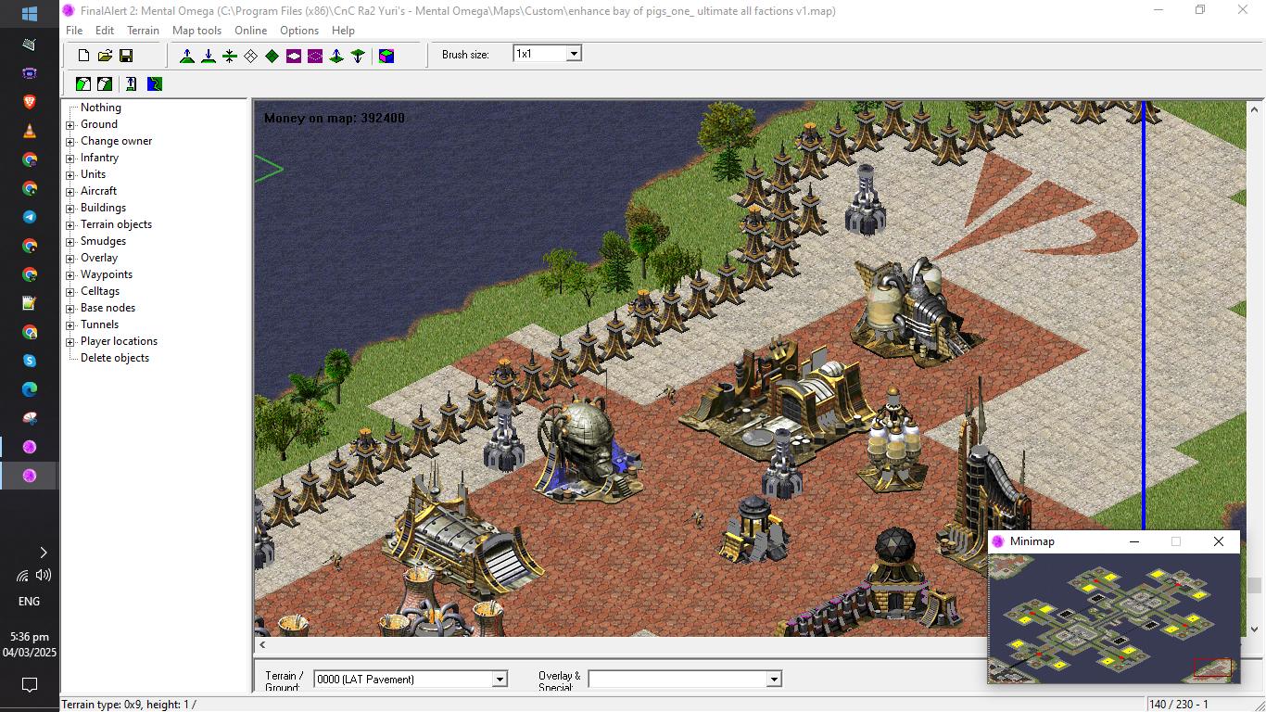The height and width of the screenshot is (712, 1266).
Task: Close the Minimap window
Action: (x=1219, y=541)
